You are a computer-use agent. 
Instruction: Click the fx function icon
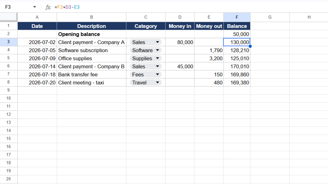coord(48,7)
